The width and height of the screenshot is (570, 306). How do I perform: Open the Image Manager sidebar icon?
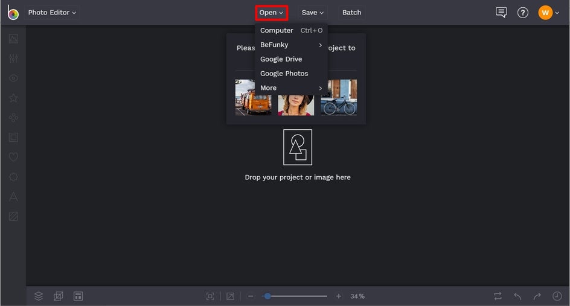pos(13,39)
